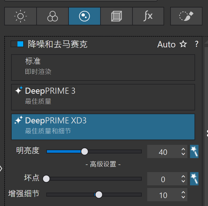Open the Light (sun) tab
The height and width of the screenshot is (206, 208).
(x=21, y=16)
